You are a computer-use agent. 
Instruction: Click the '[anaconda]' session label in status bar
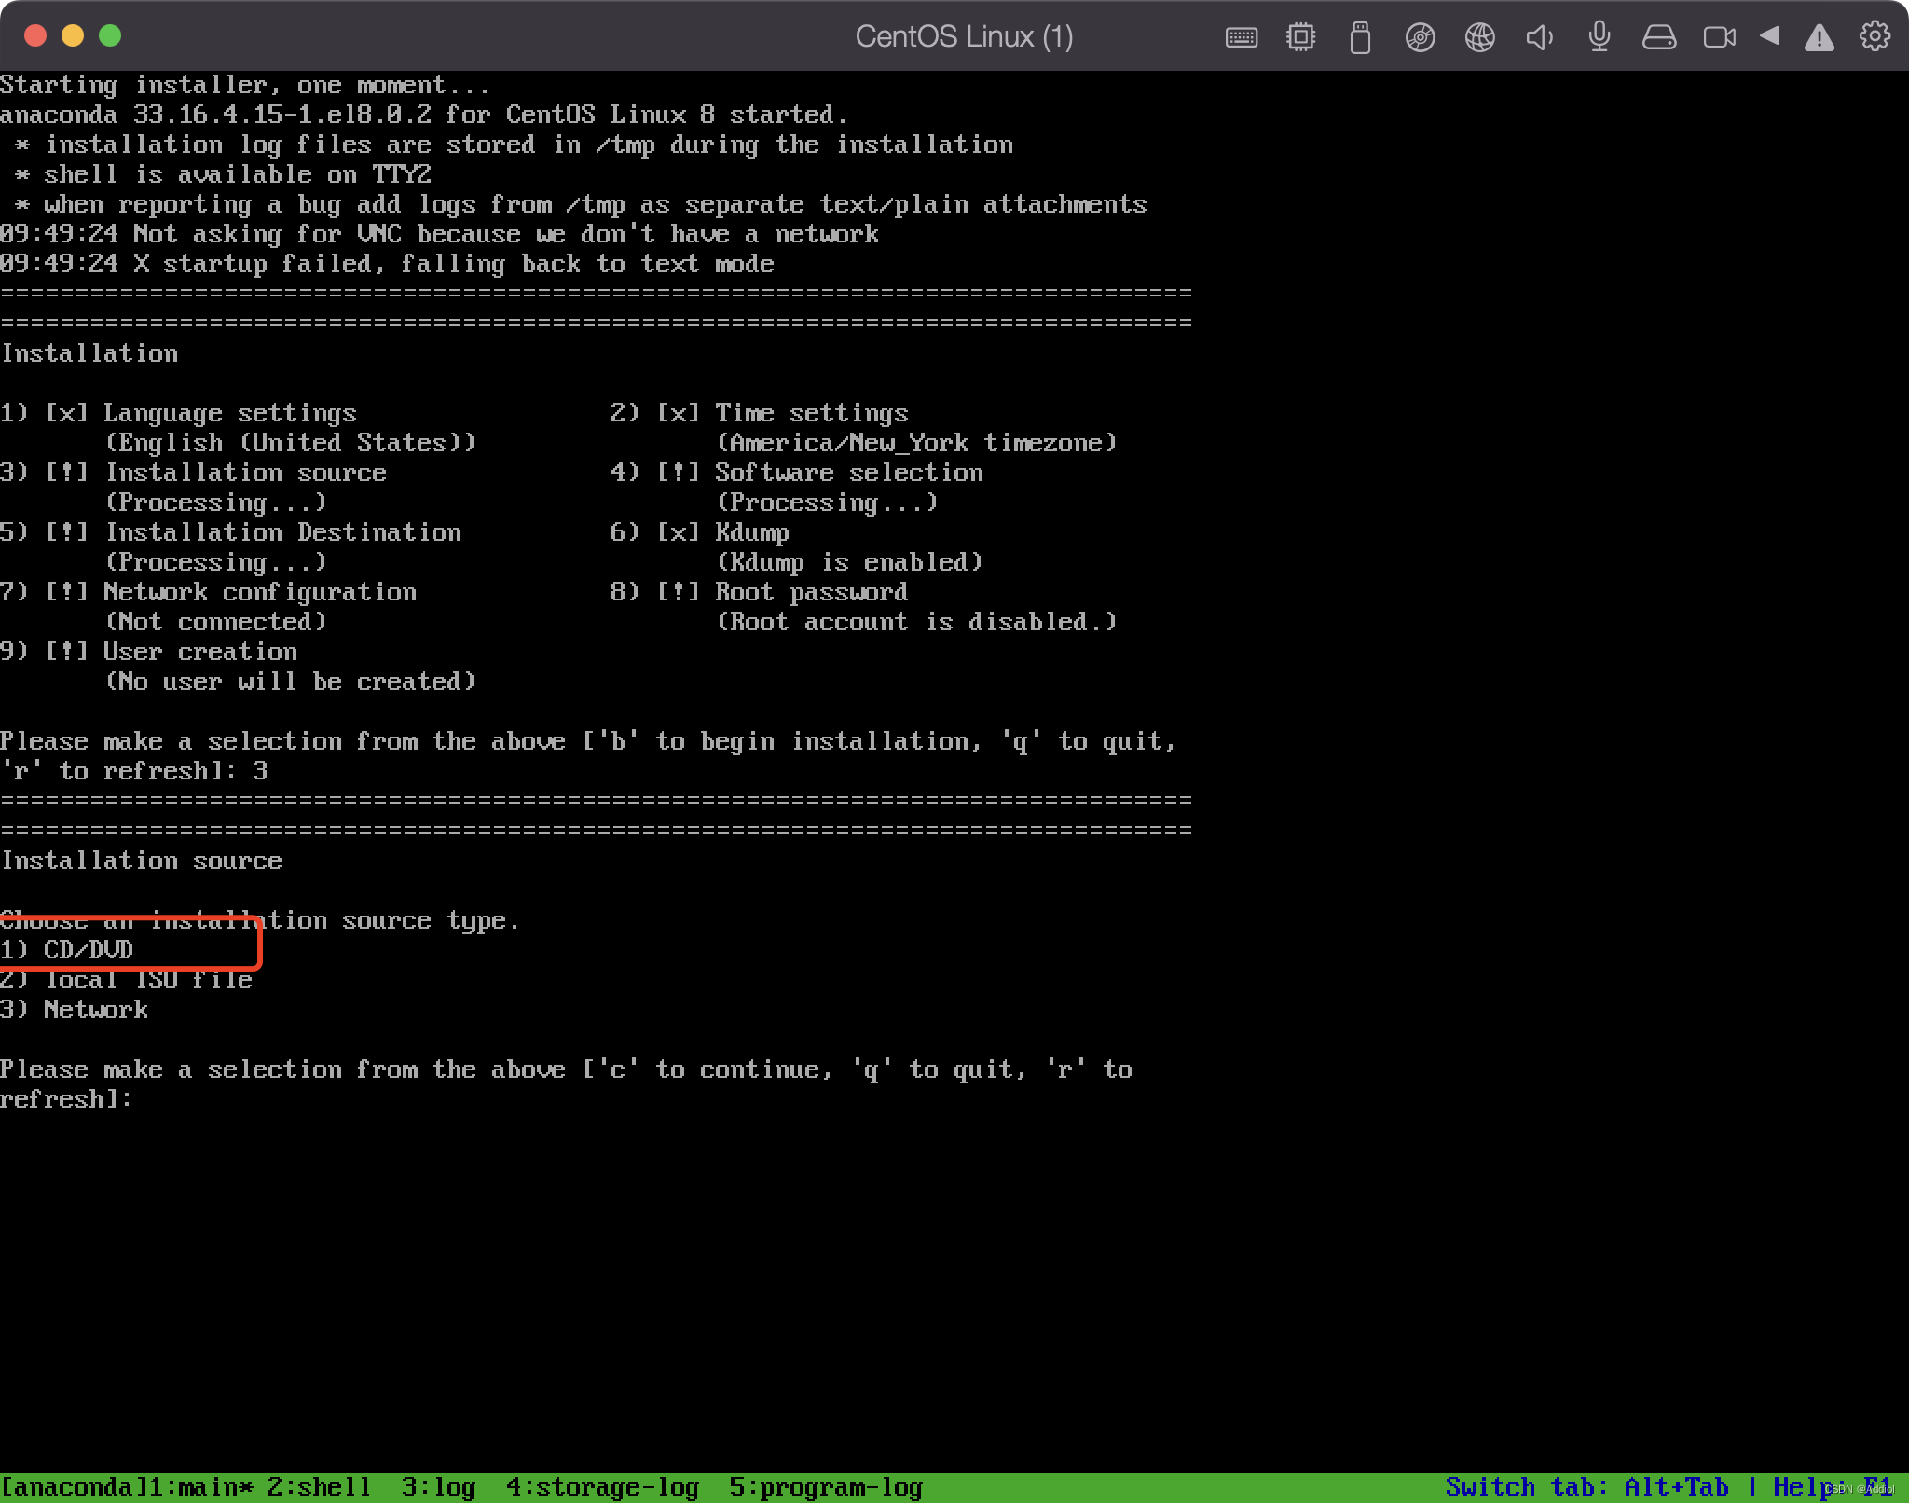point(73,1487)
